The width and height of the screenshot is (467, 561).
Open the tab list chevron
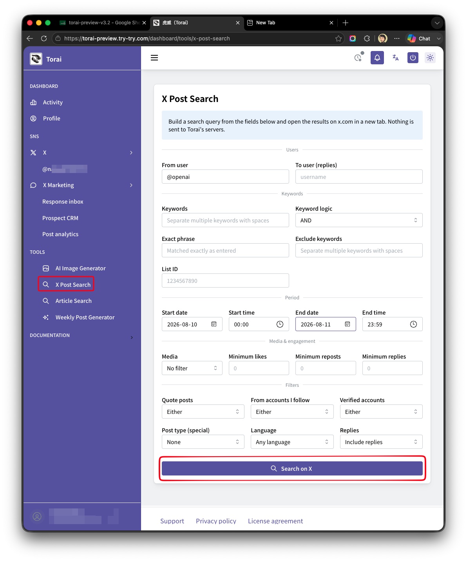pos(437,23)
